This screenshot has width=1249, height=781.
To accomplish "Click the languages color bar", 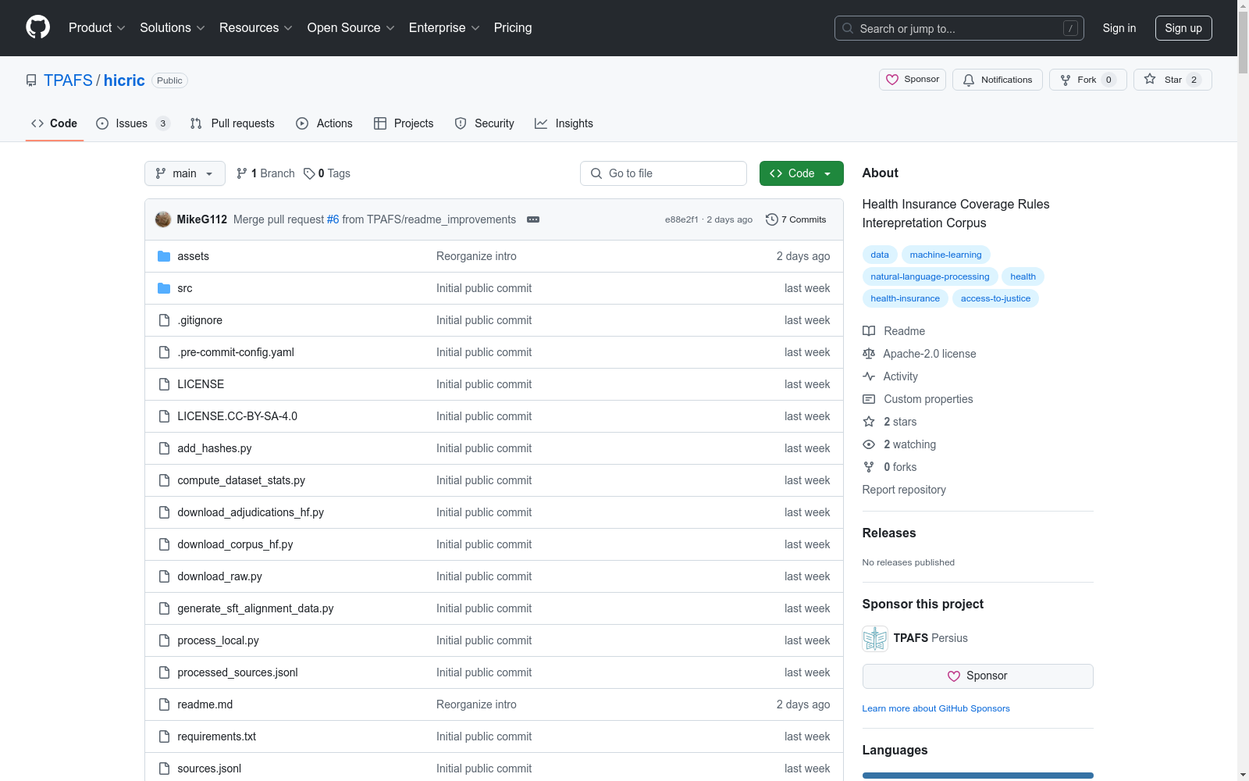I will [x=978, y=776].
